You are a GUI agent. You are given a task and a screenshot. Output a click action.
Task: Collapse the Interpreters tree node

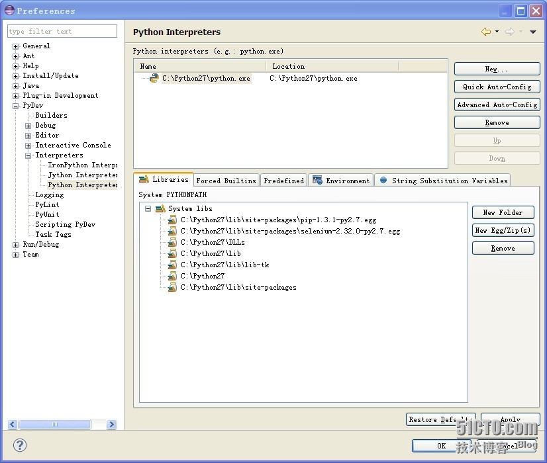pyautogui.click(x=28, y=155)
